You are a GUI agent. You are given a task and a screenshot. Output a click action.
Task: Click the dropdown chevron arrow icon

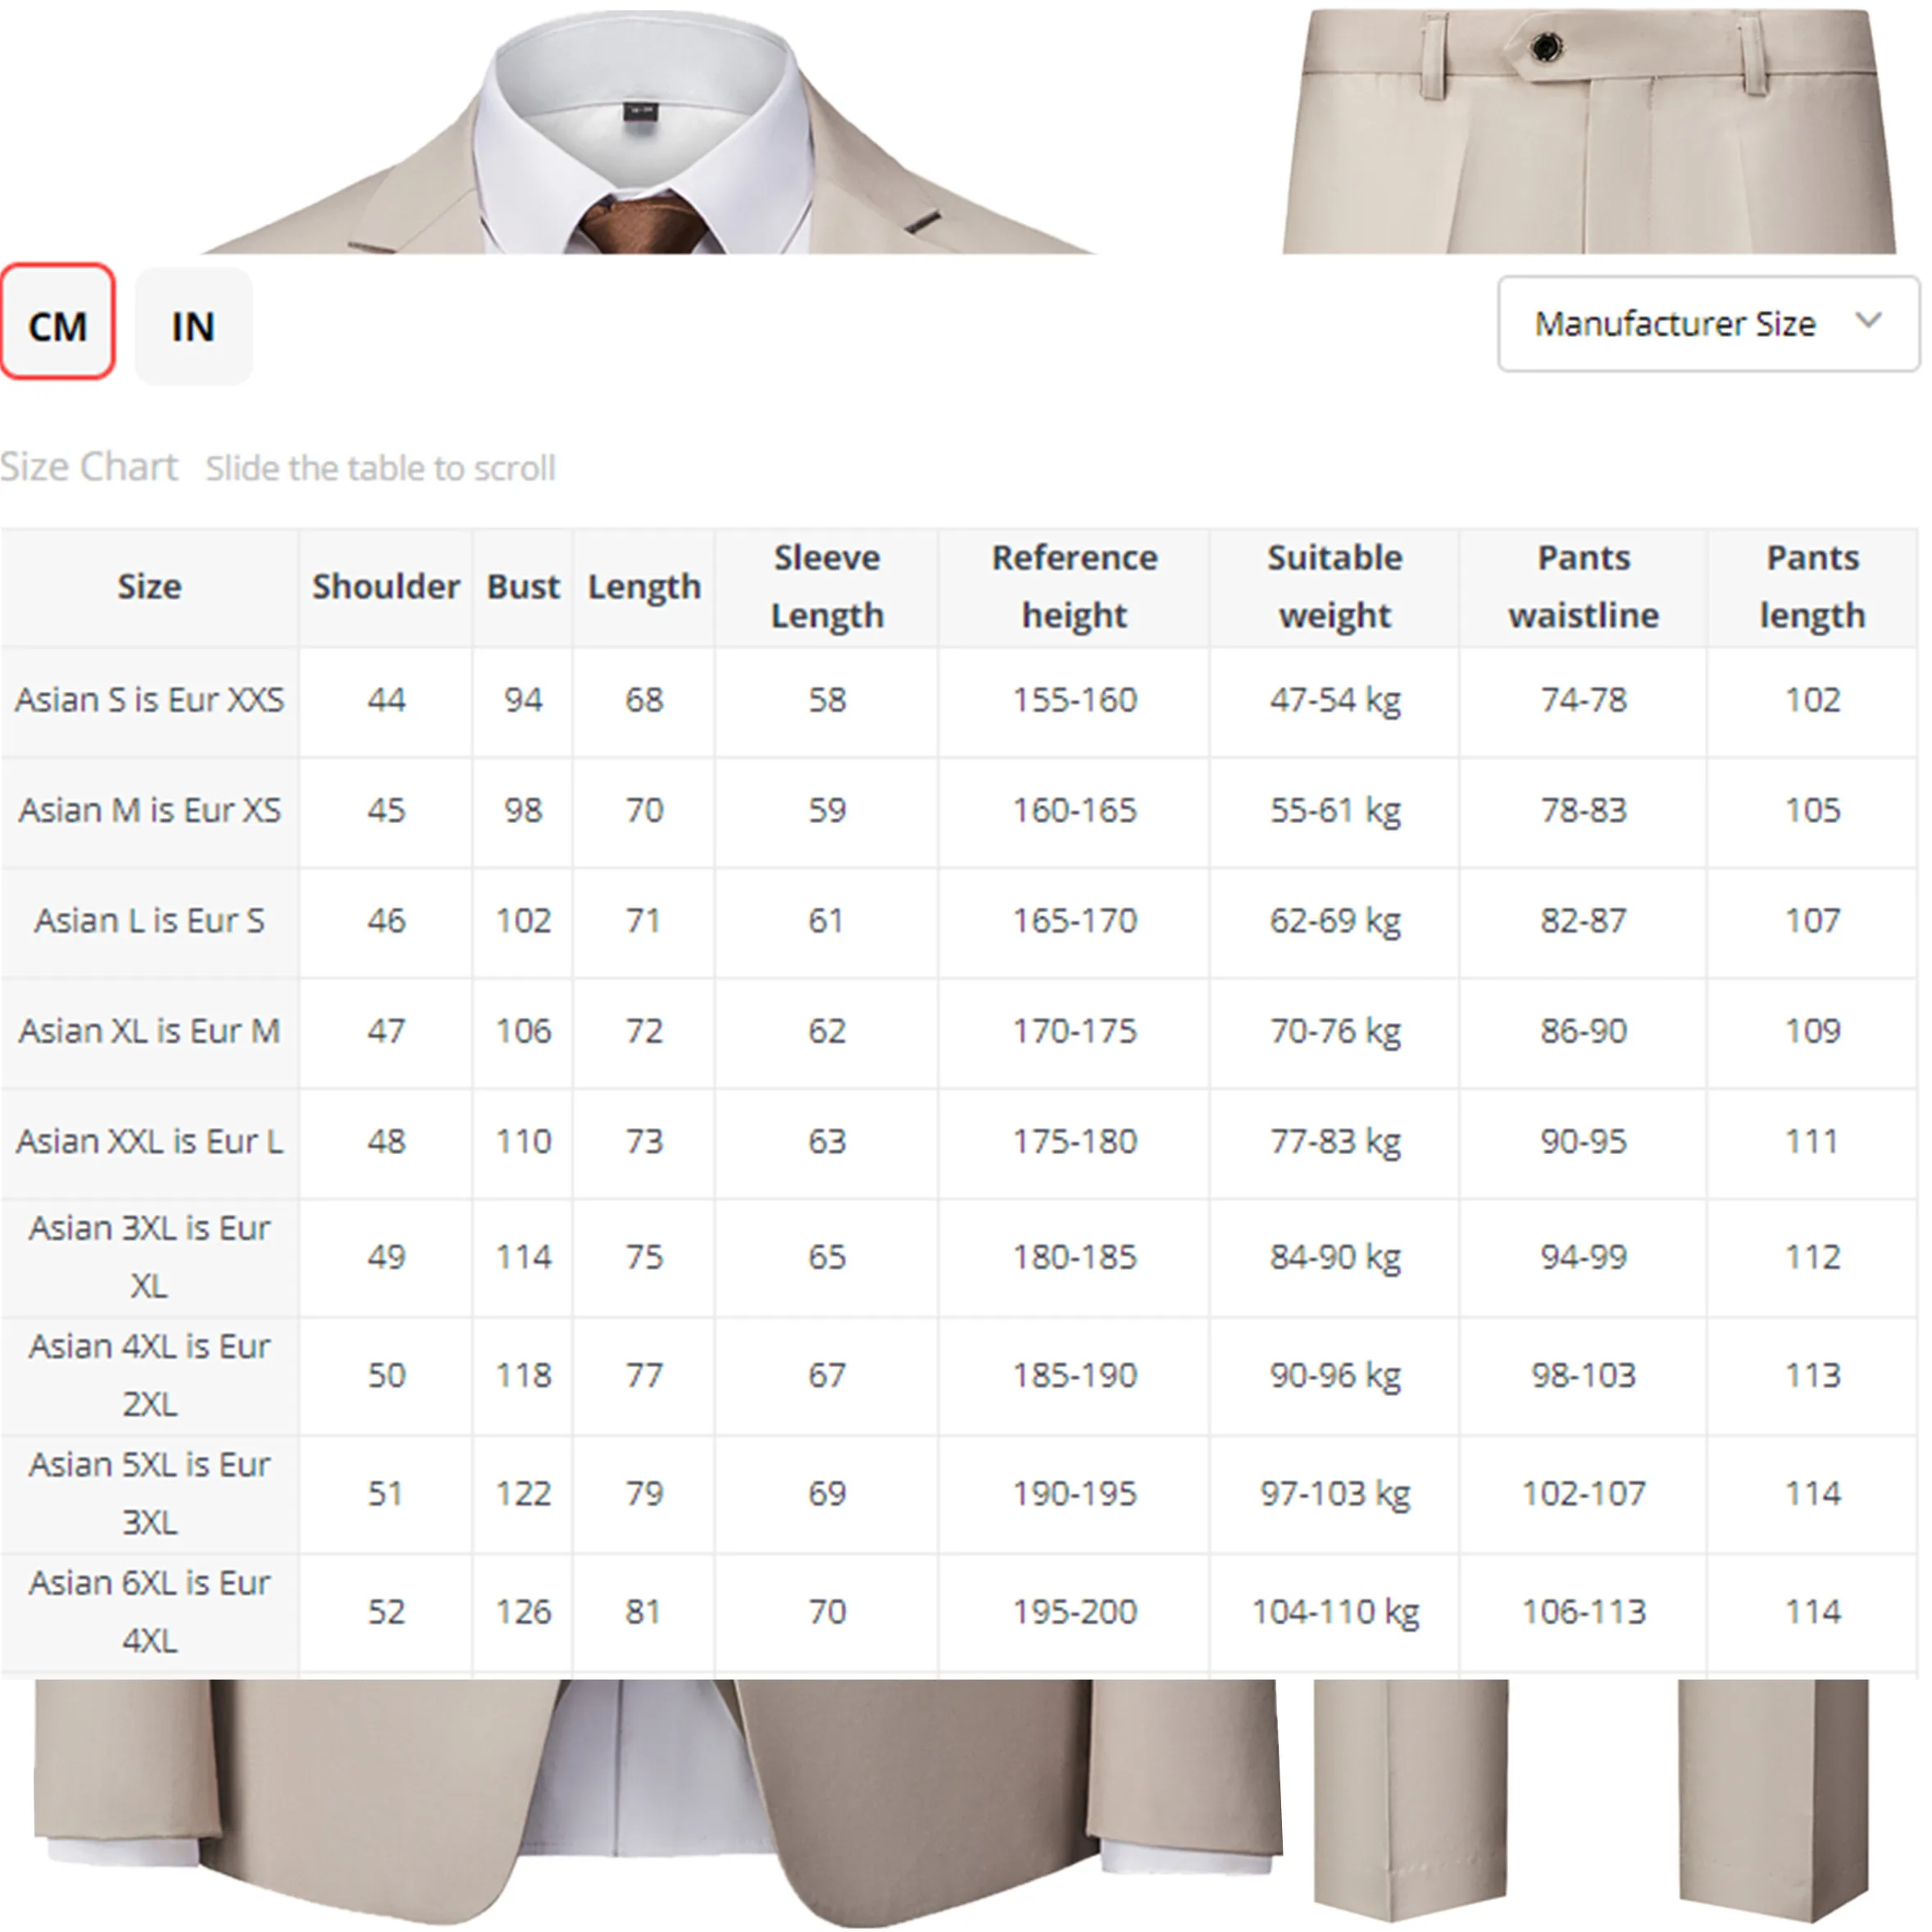point(1867,321)
